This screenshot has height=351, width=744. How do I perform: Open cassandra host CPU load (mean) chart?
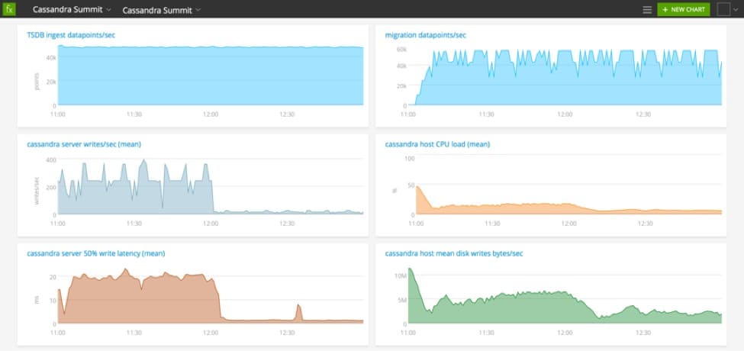coord(437,144)
